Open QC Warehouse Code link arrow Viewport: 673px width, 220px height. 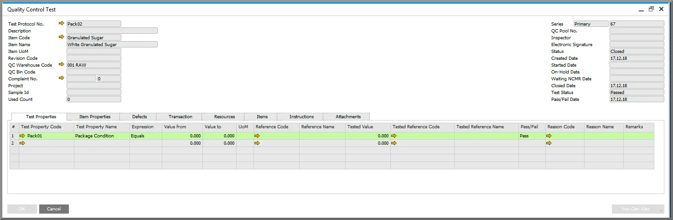62,65
